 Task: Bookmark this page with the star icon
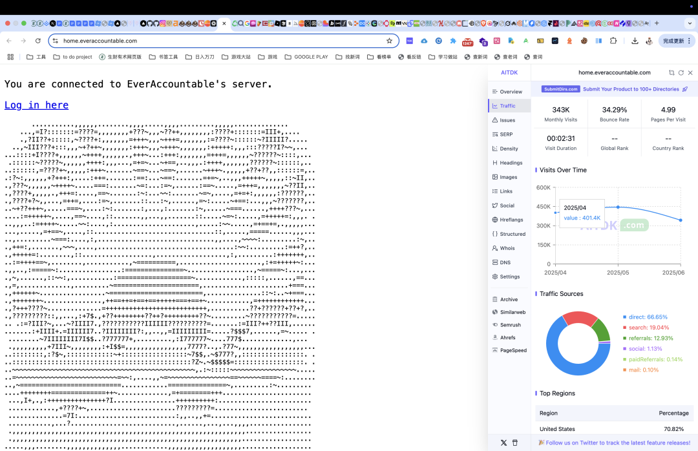tap(390, 41)
